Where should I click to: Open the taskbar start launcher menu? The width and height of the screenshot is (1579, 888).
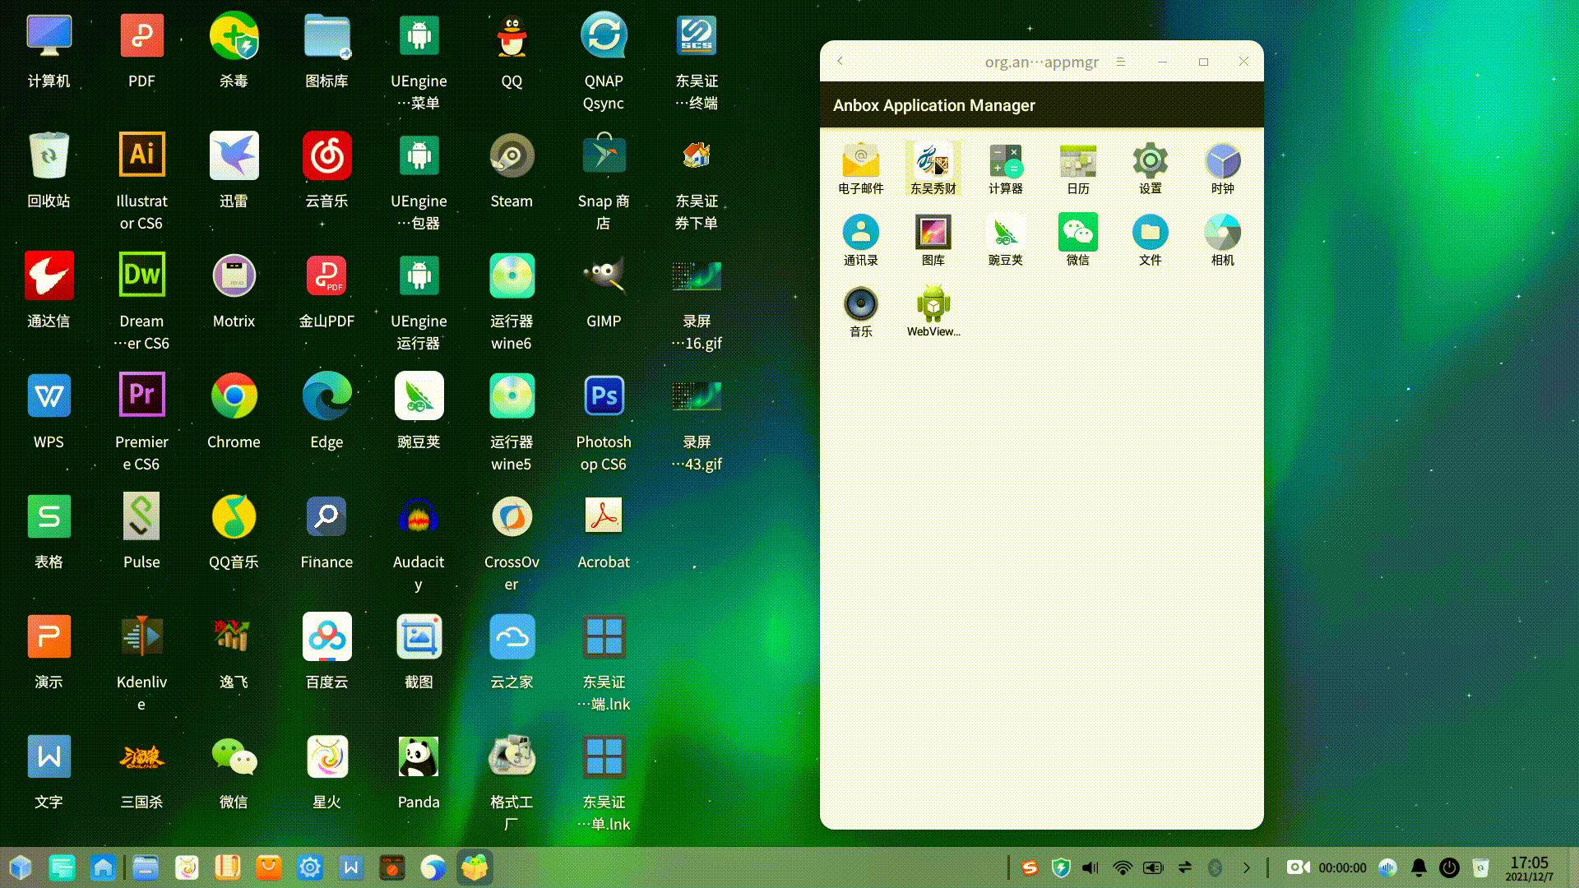[x=18, y=867]
